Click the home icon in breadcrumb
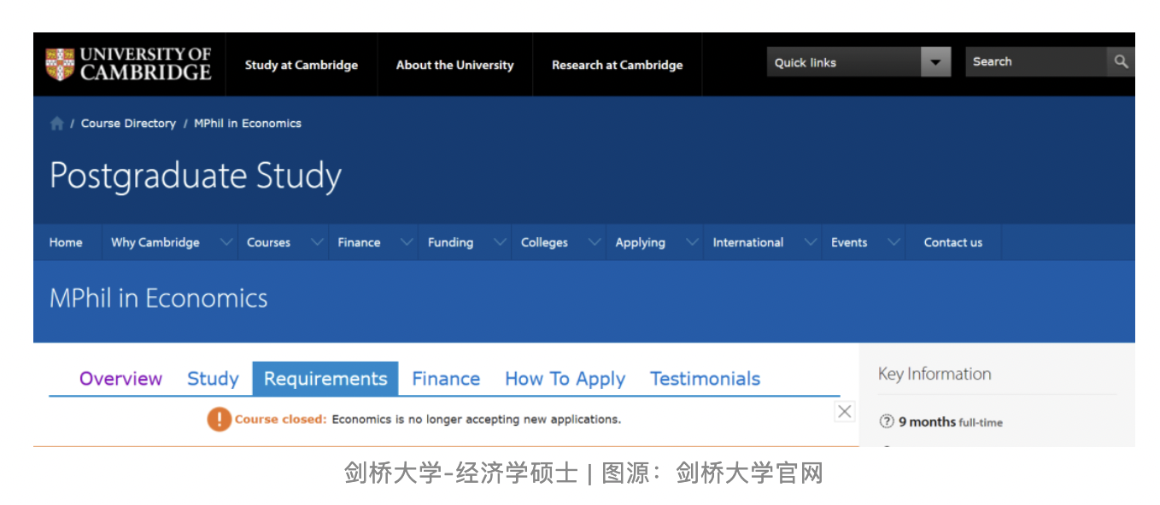This screenshot has height=505, width=1160. pos(57,124)
